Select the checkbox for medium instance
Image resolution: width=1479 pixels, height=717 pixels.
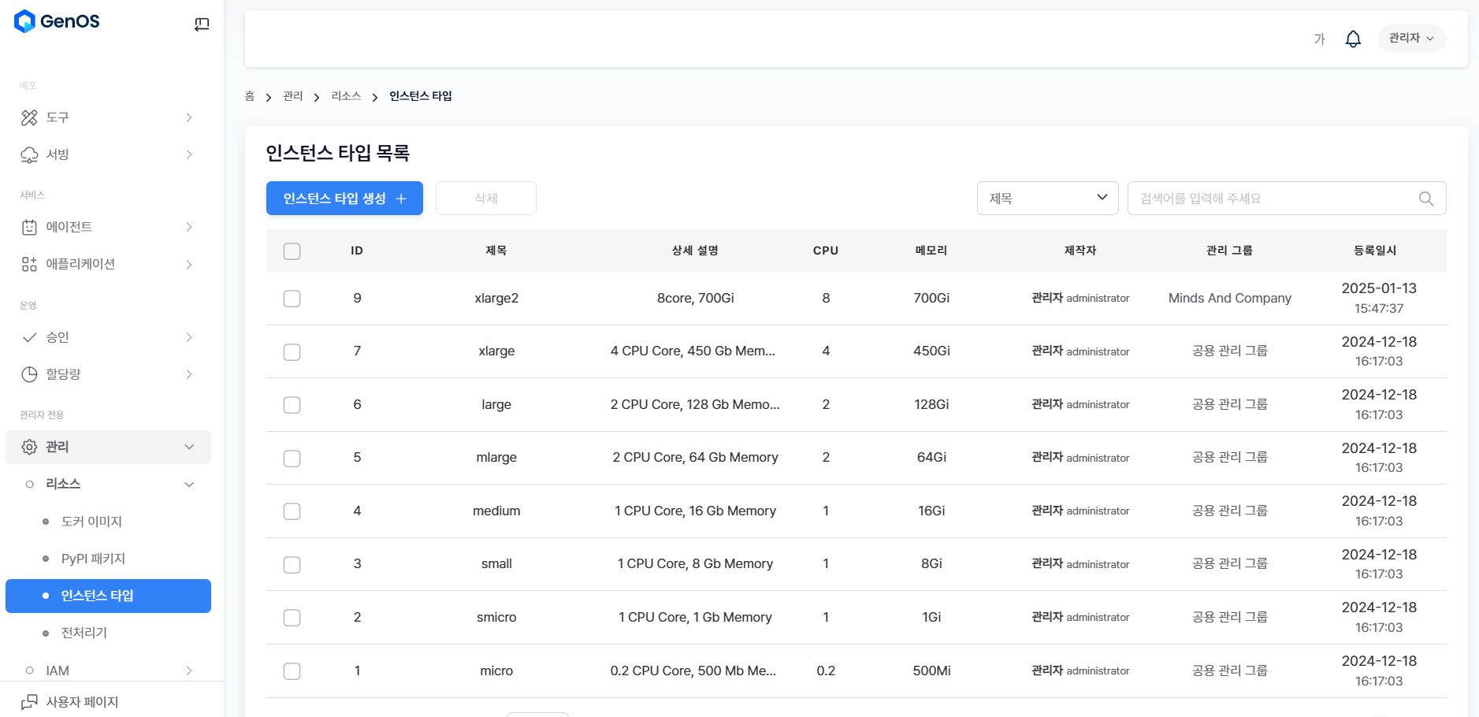(292, 511)
